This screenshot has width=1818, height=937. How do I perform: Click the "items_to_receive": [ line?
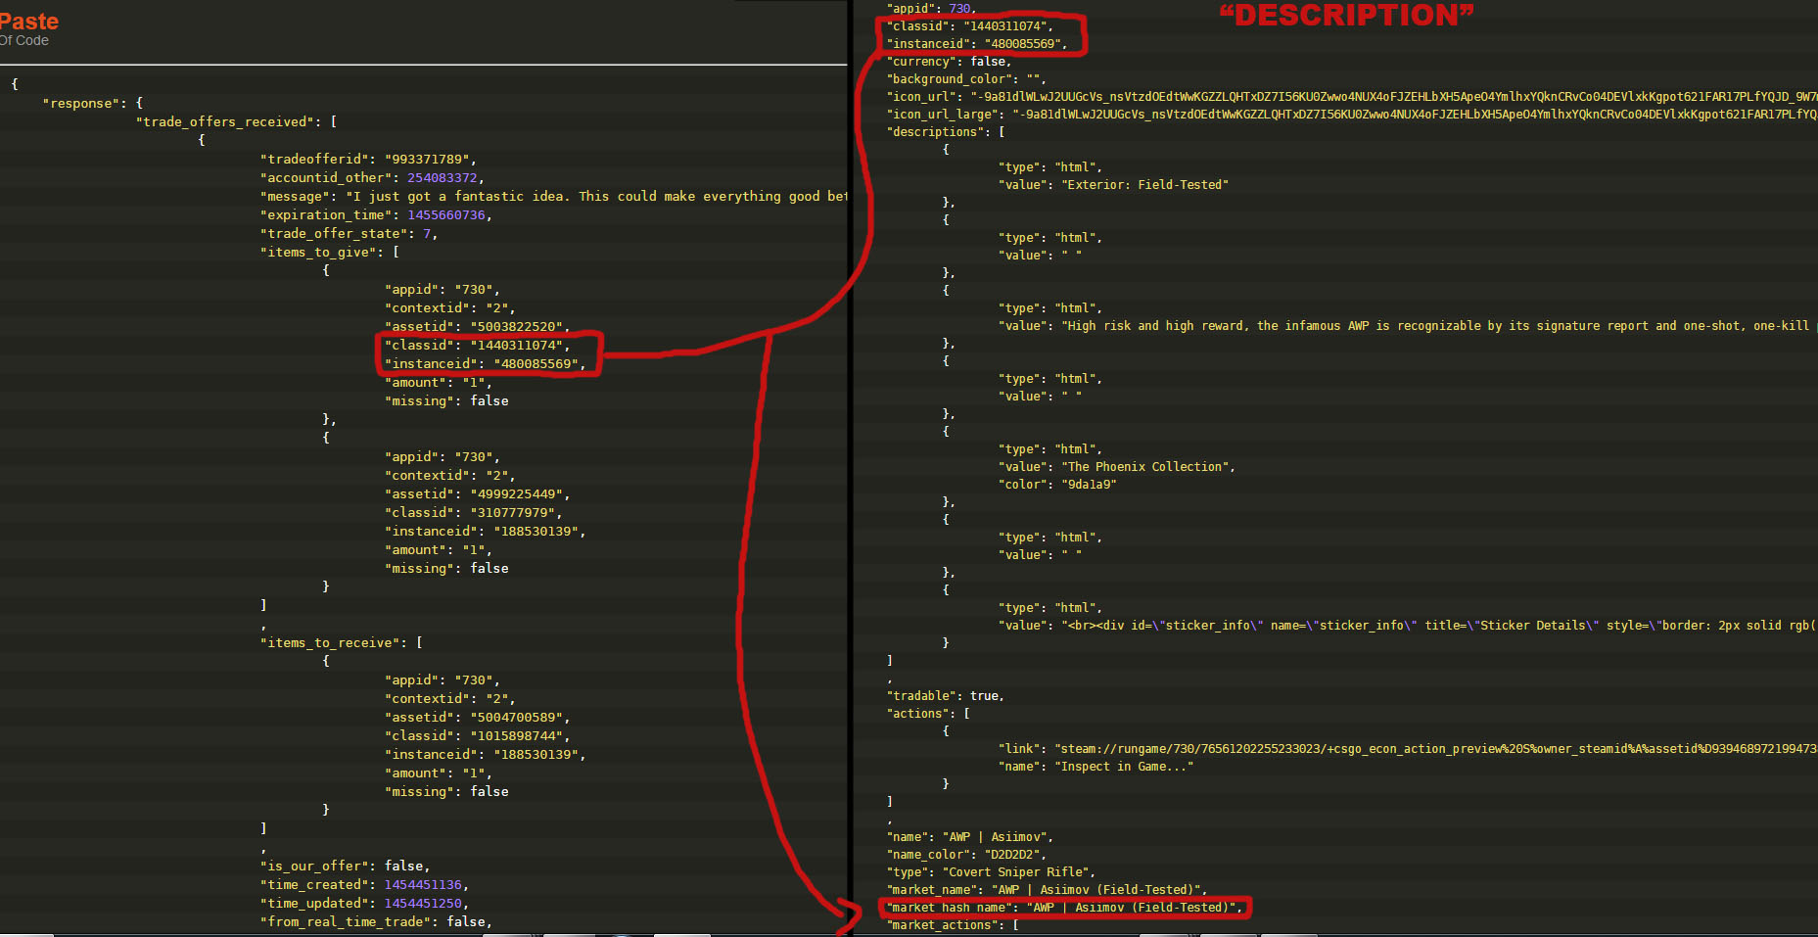click(x=342, y=642)
